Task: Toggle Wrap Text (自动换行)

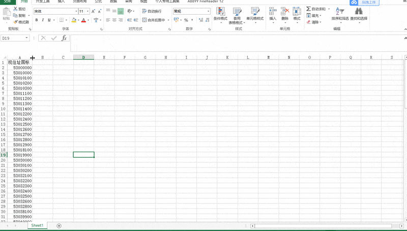Action: 152,11
